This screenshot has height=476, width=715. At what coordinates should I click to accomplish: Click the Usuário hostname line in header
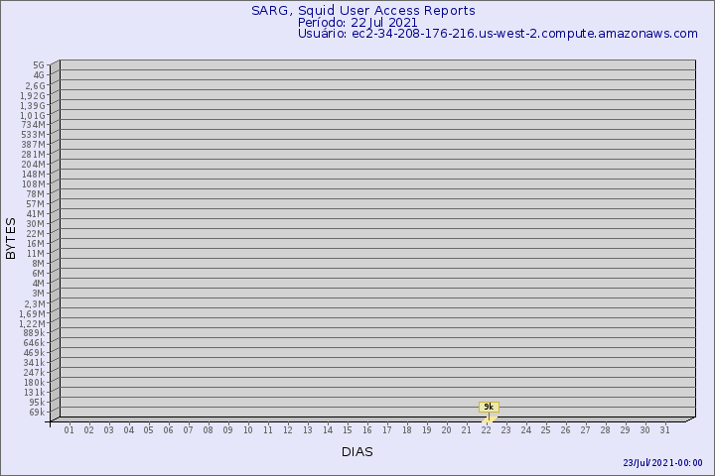pyautogui.click(x=498, y=34)
